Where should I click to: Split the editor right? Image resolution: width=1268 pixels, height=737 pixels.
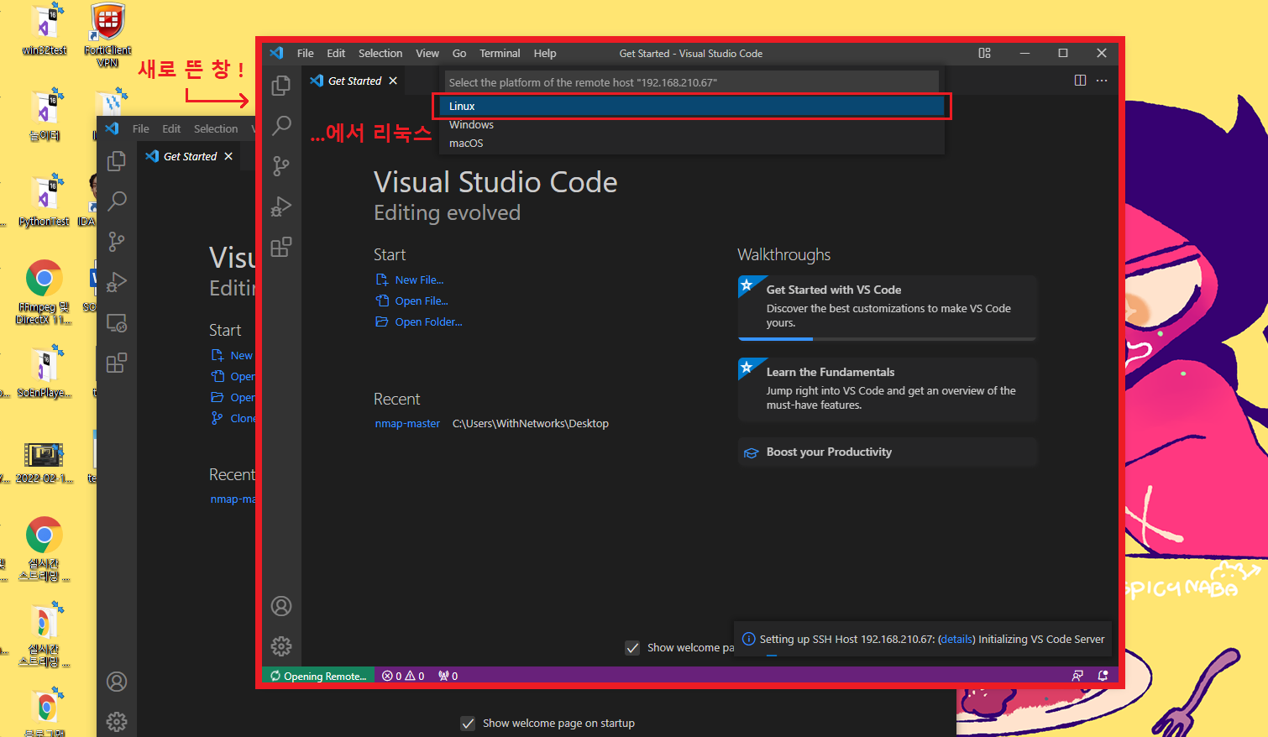[1080, 81]
